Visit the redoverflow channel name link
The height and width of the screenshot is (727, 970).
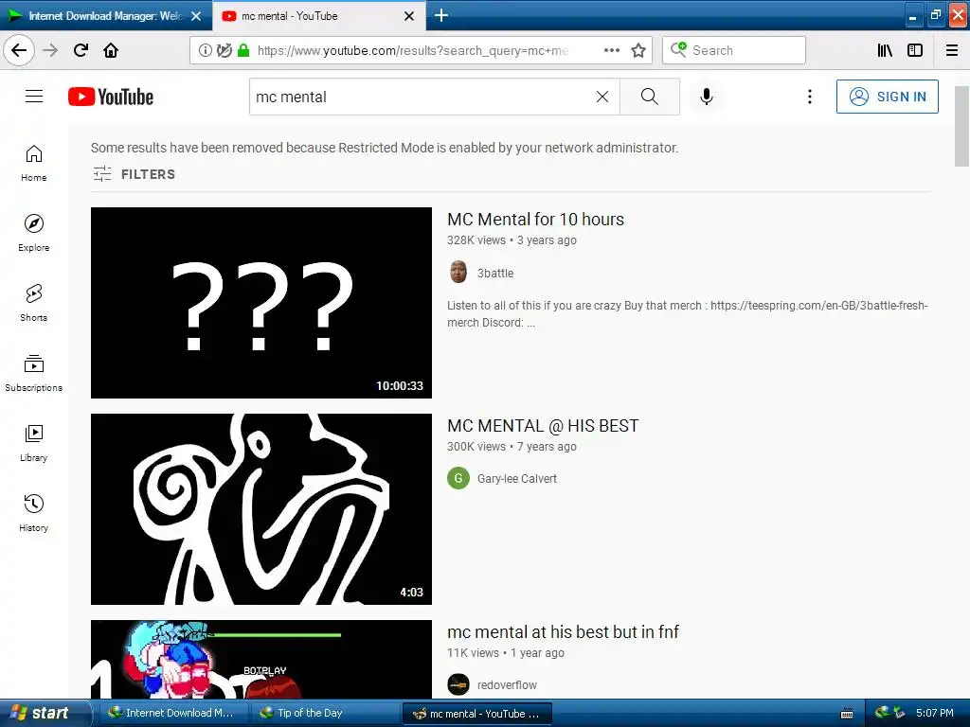pos(507,685)
